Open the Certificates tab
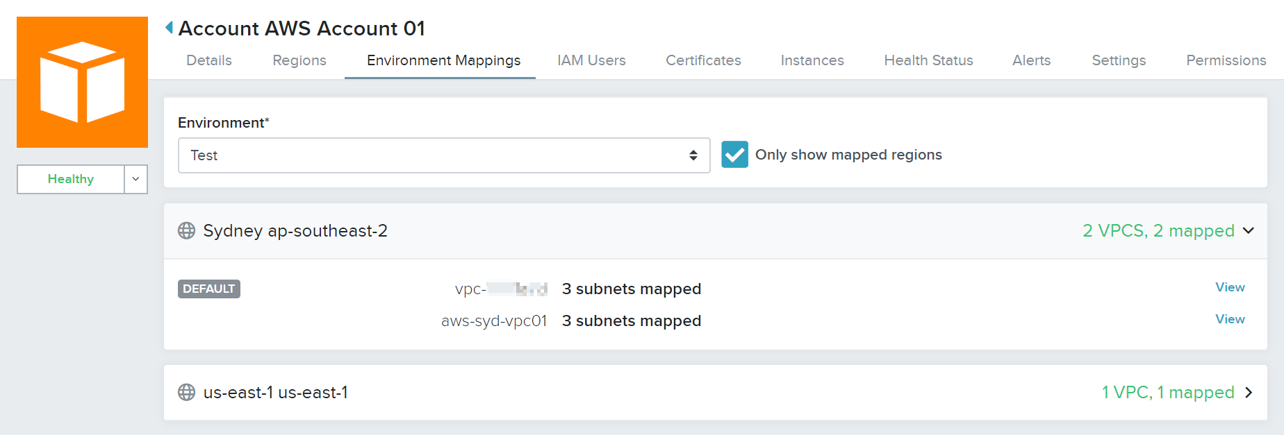 coord(703,60)
